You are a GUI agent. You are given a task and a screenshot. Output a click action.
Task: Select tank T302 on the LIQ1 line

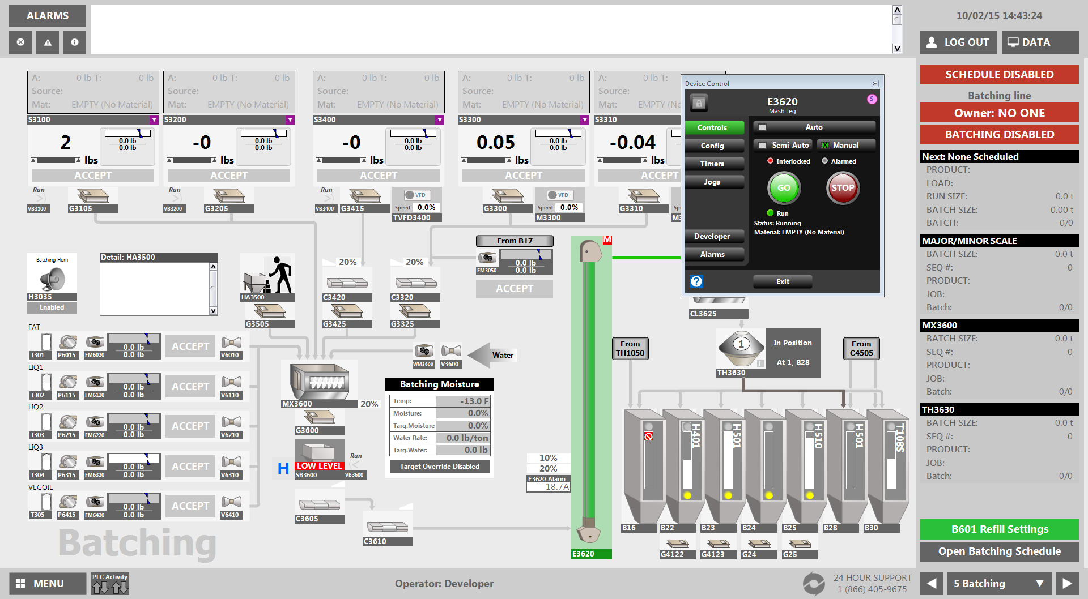46,382
